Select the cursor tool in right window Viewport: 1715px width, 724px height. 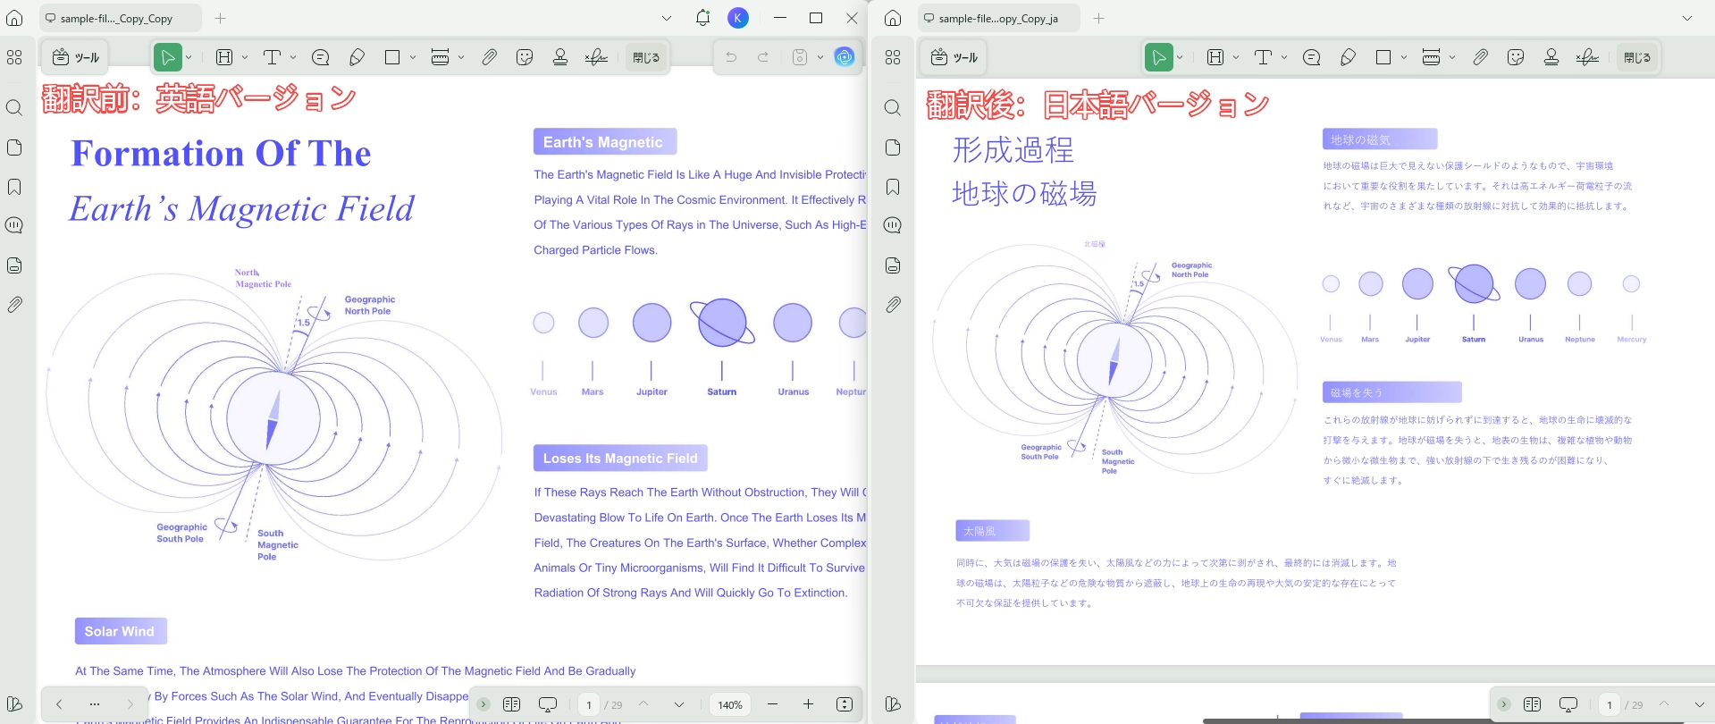click(1158, 57)
